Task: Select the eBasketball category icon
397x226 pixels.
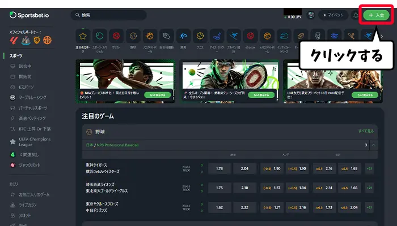Action: click(267, 36)
